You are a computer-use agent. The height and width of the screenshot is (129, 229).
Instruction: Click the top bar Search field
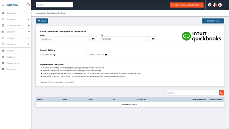pyautogui.click(x=55, y=5)
